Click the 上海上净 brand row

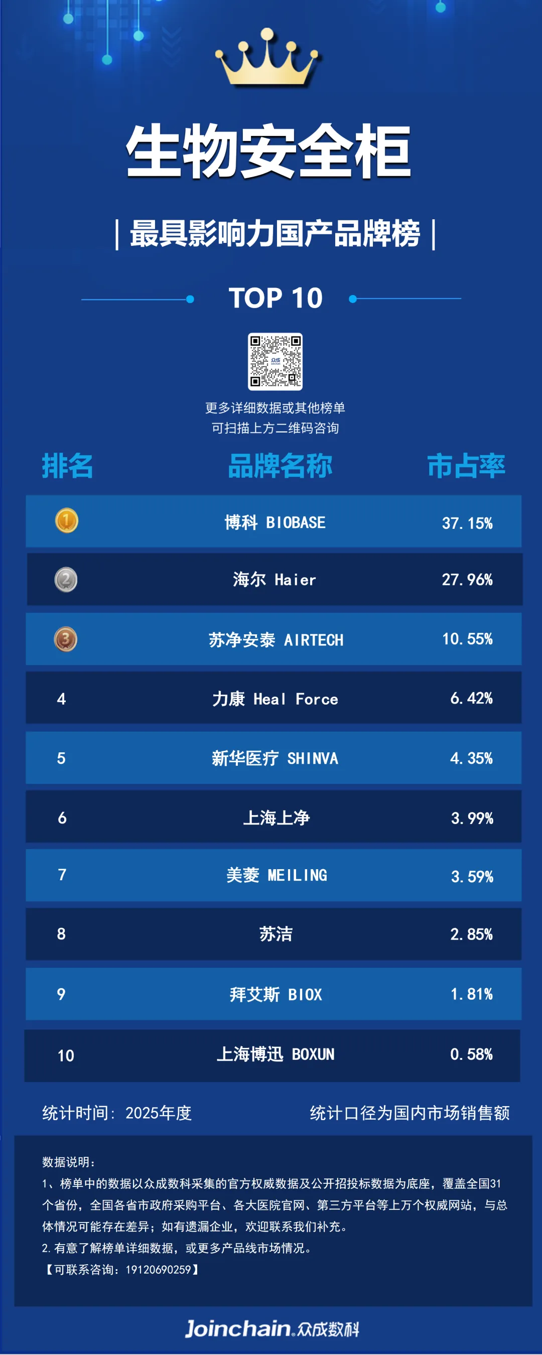point(274,817)
